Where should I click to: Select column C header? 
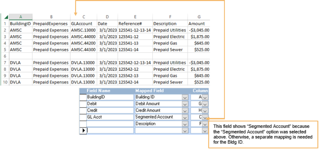[x=84, y=17]
